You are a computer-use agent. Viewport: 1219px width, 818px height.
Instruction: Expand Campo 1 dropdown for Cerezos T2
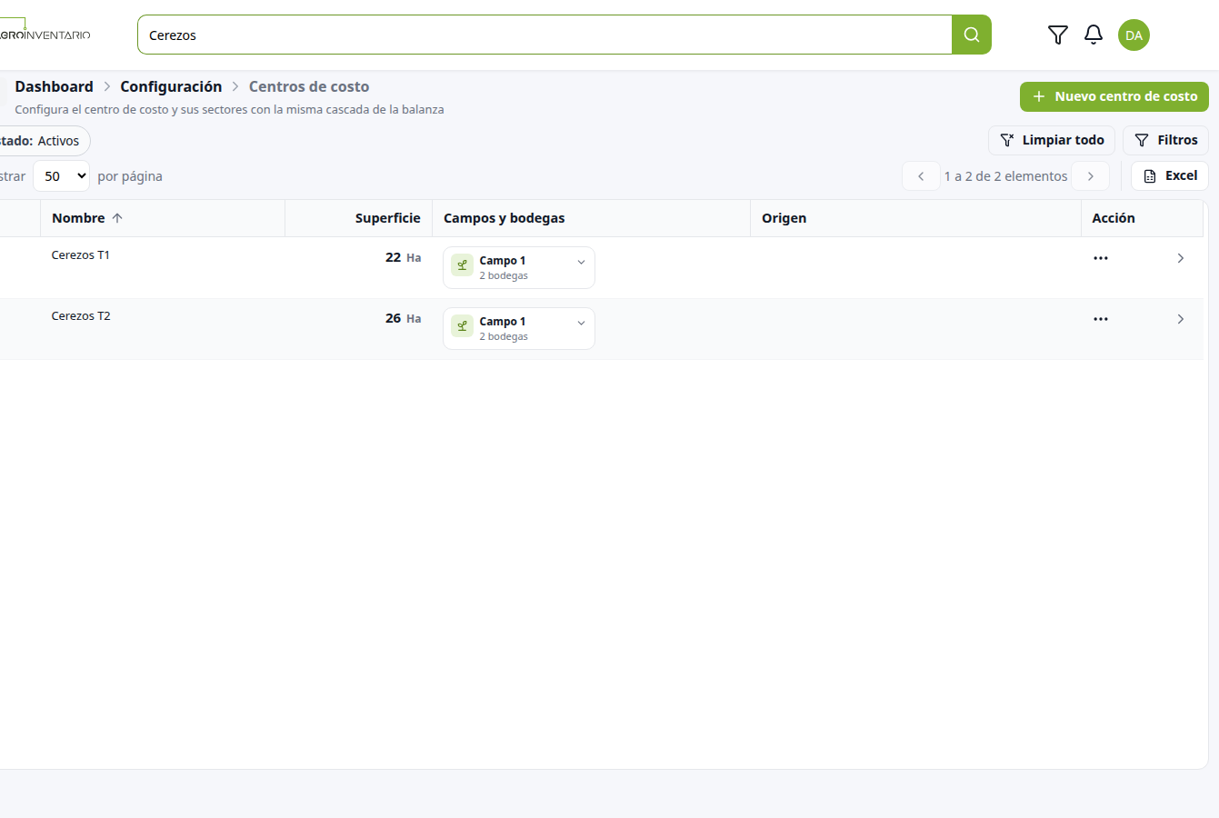click(x=582, y=324)
